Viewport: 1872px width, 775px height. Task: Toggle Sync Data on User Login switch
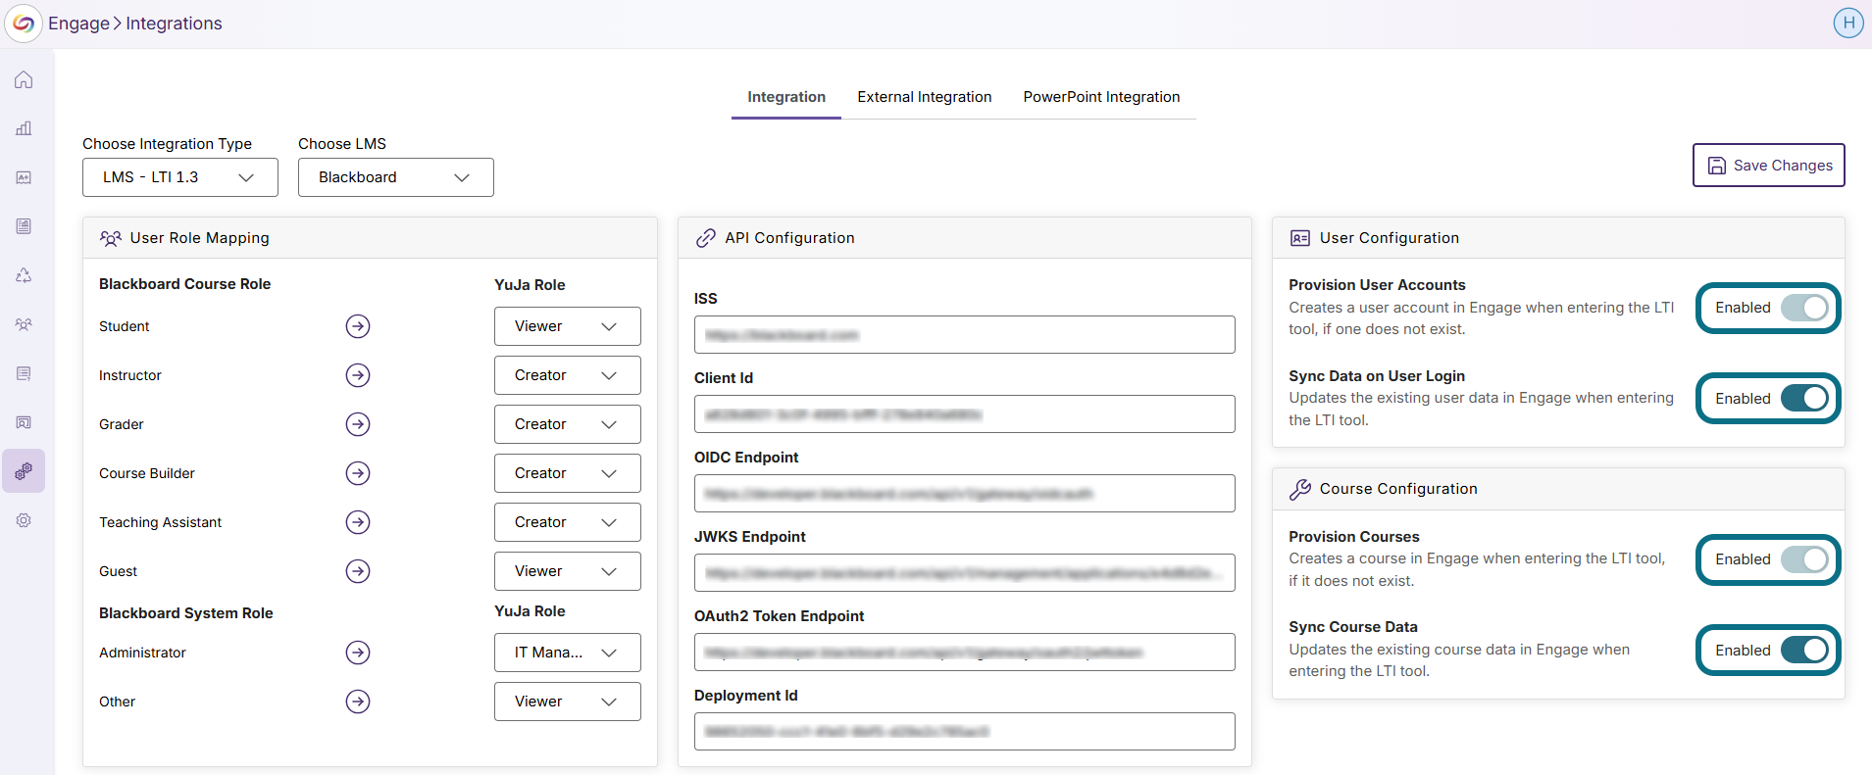1804,399
